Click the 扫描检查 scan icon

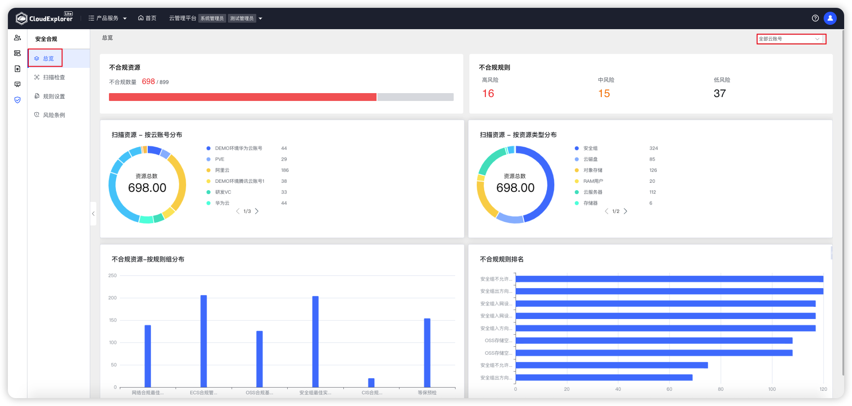pos(37,77)
